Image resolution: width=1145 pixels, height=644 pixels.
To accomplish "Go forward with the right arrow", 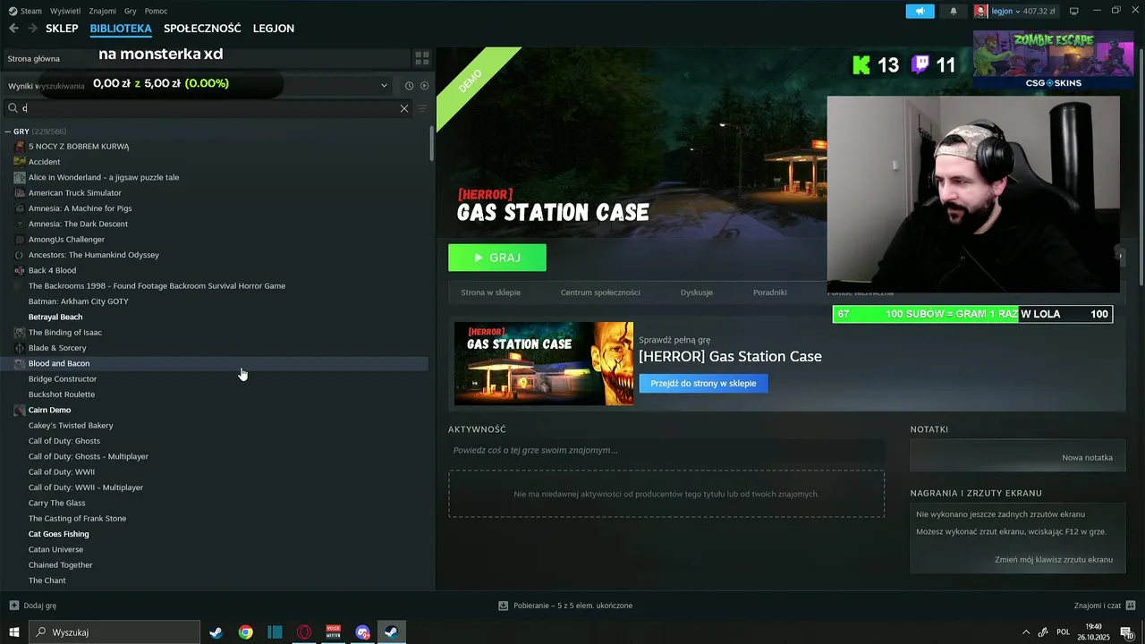I will click(32, 29).
